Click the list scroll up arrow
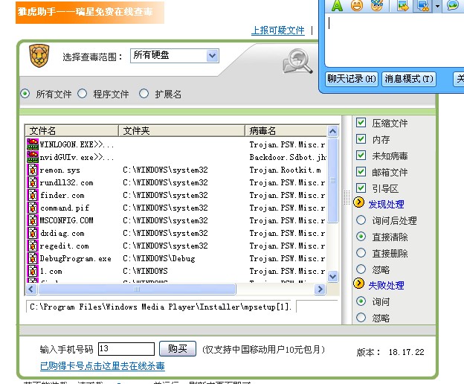The image size is (464, 384). click(x=333, y=131)
